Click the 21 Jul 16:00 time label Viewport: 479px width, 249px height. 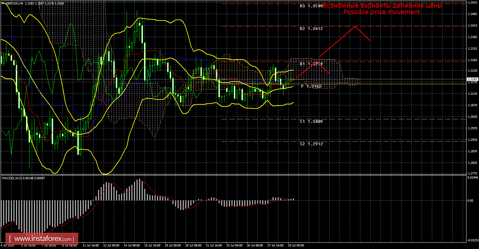[x=214, y=246]
